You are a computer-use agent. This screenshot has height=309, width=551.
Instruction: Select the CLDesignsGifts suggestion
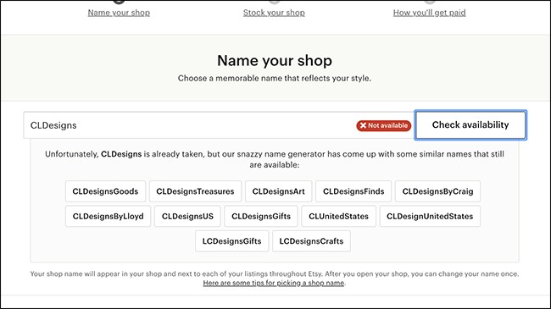(261, 217)
